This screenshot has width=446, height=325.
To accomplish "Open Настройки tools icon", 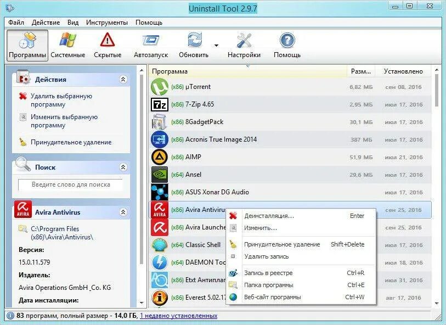I will (244, 40).
